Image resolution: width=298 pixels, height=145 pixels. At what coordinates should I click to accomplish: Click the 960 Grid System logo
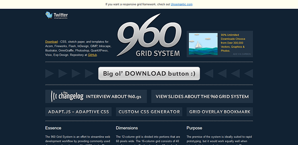click(149, 35)
